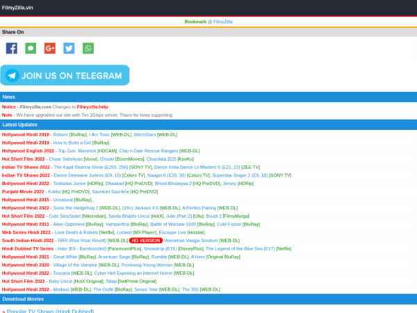This screenshot has width=417, height=313.
Task: Open The Kapil Sharma Show link
Action: tap(91, 168)
